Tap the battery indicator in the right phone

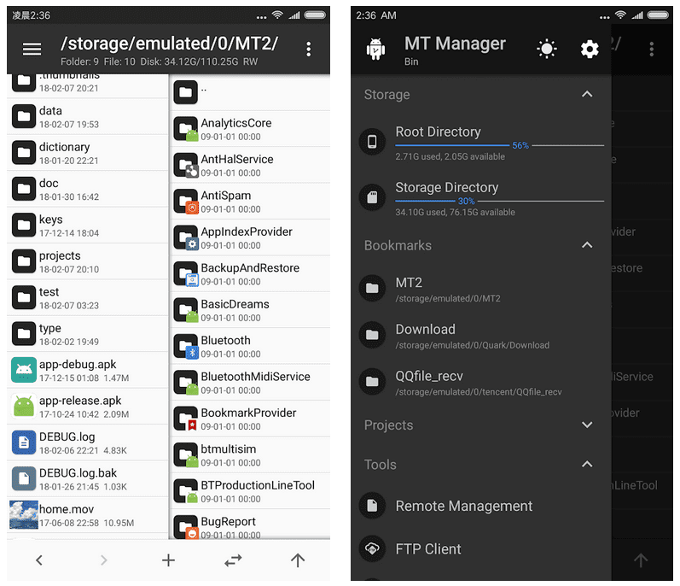coord(658,15)
